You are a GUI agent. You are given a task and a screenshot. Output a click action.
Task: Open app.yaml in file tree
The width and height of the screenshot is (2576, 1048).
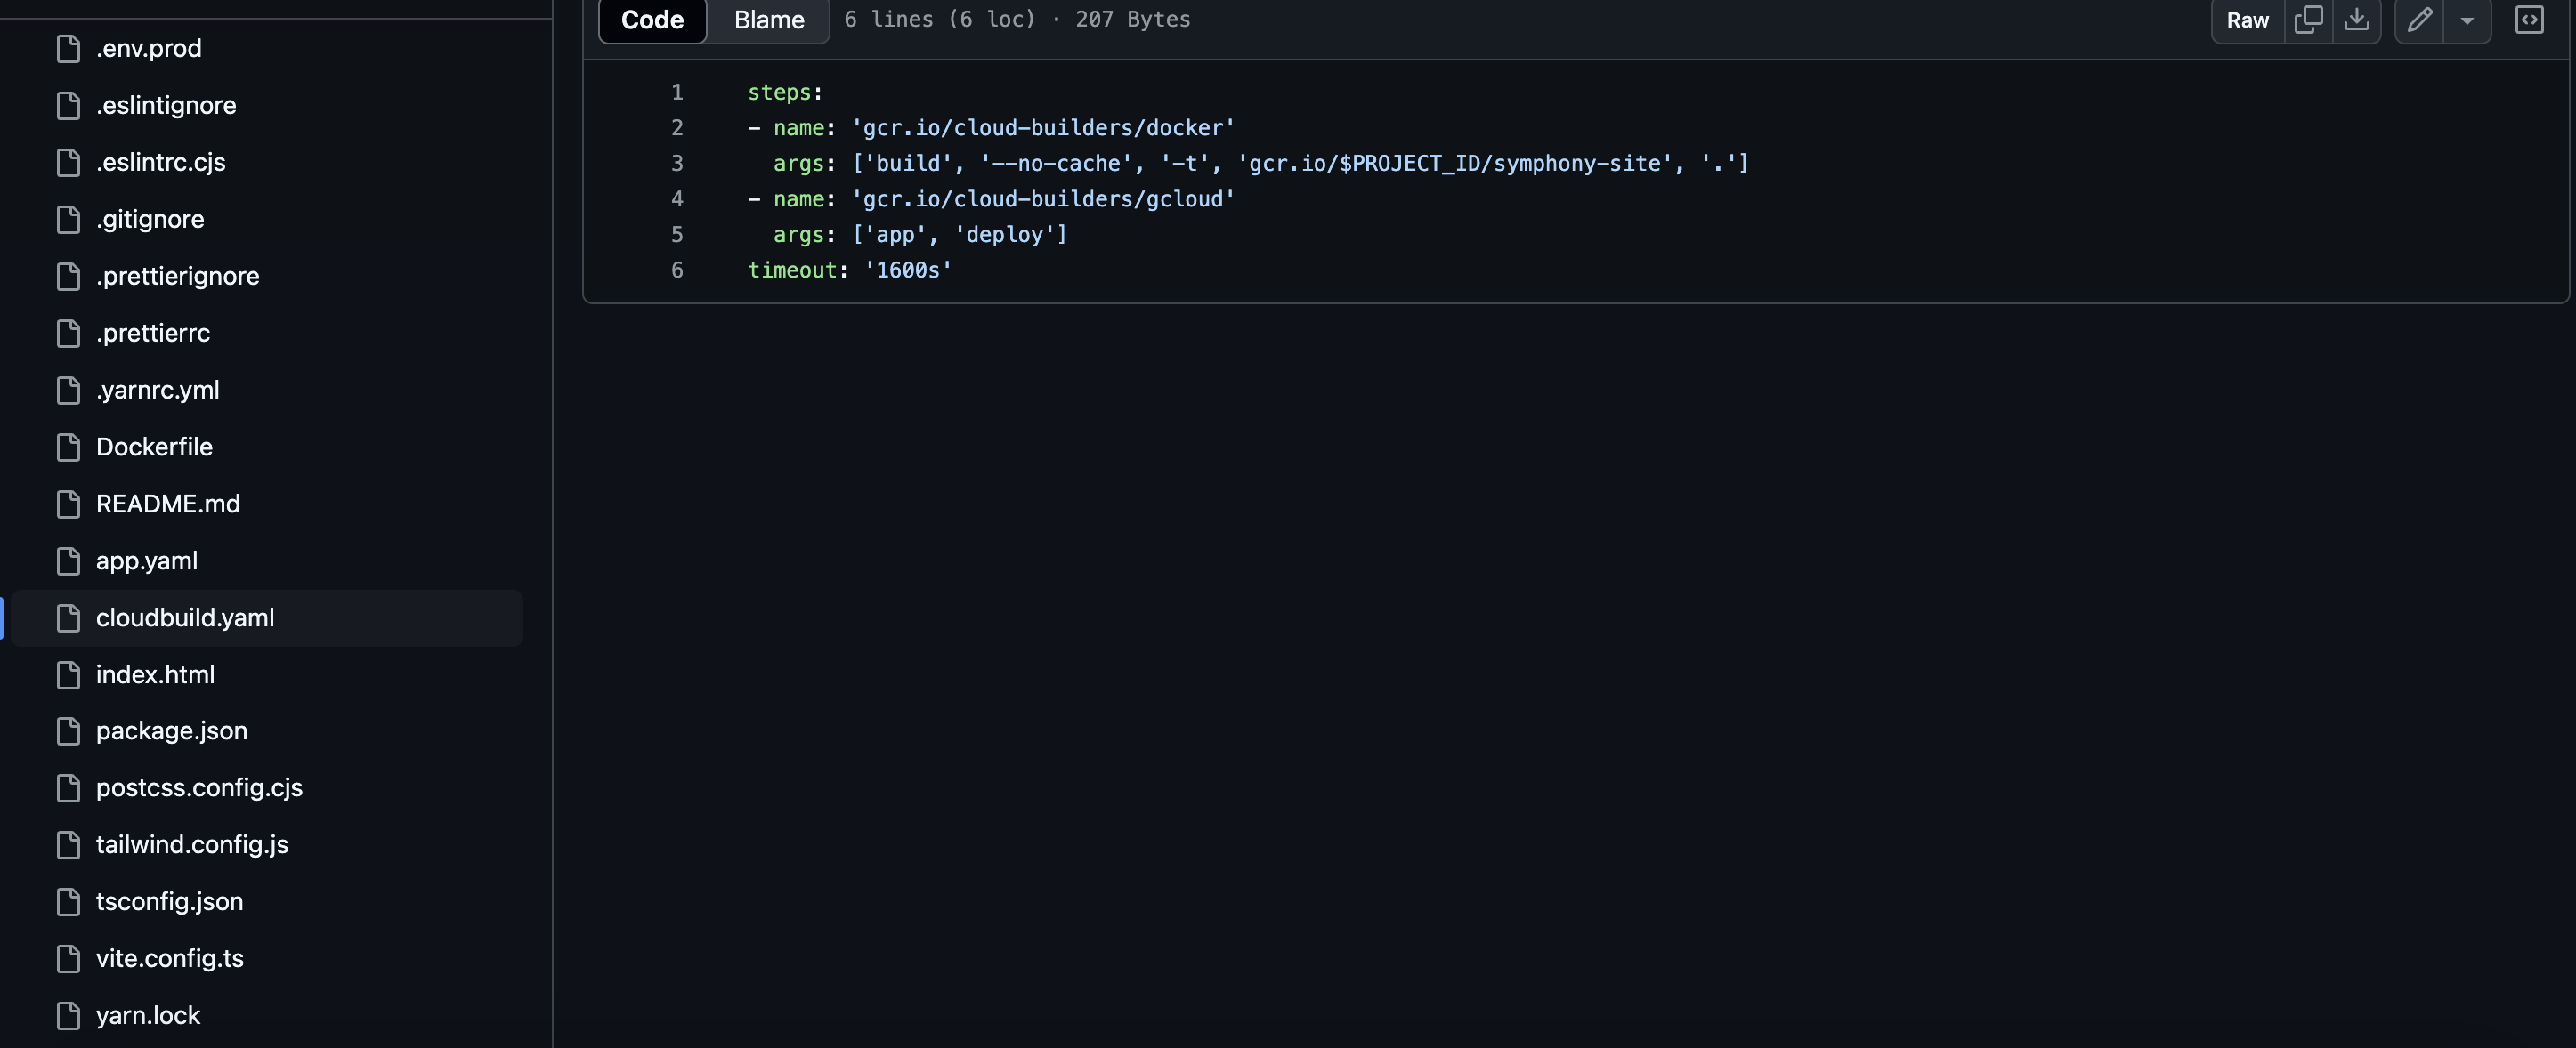coord(147,560)
